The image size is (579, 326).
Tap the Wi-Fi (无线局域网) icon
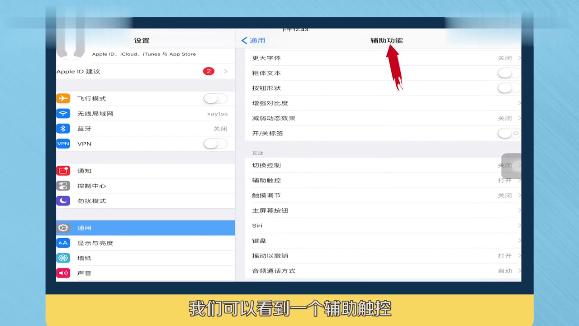point(63,114)
